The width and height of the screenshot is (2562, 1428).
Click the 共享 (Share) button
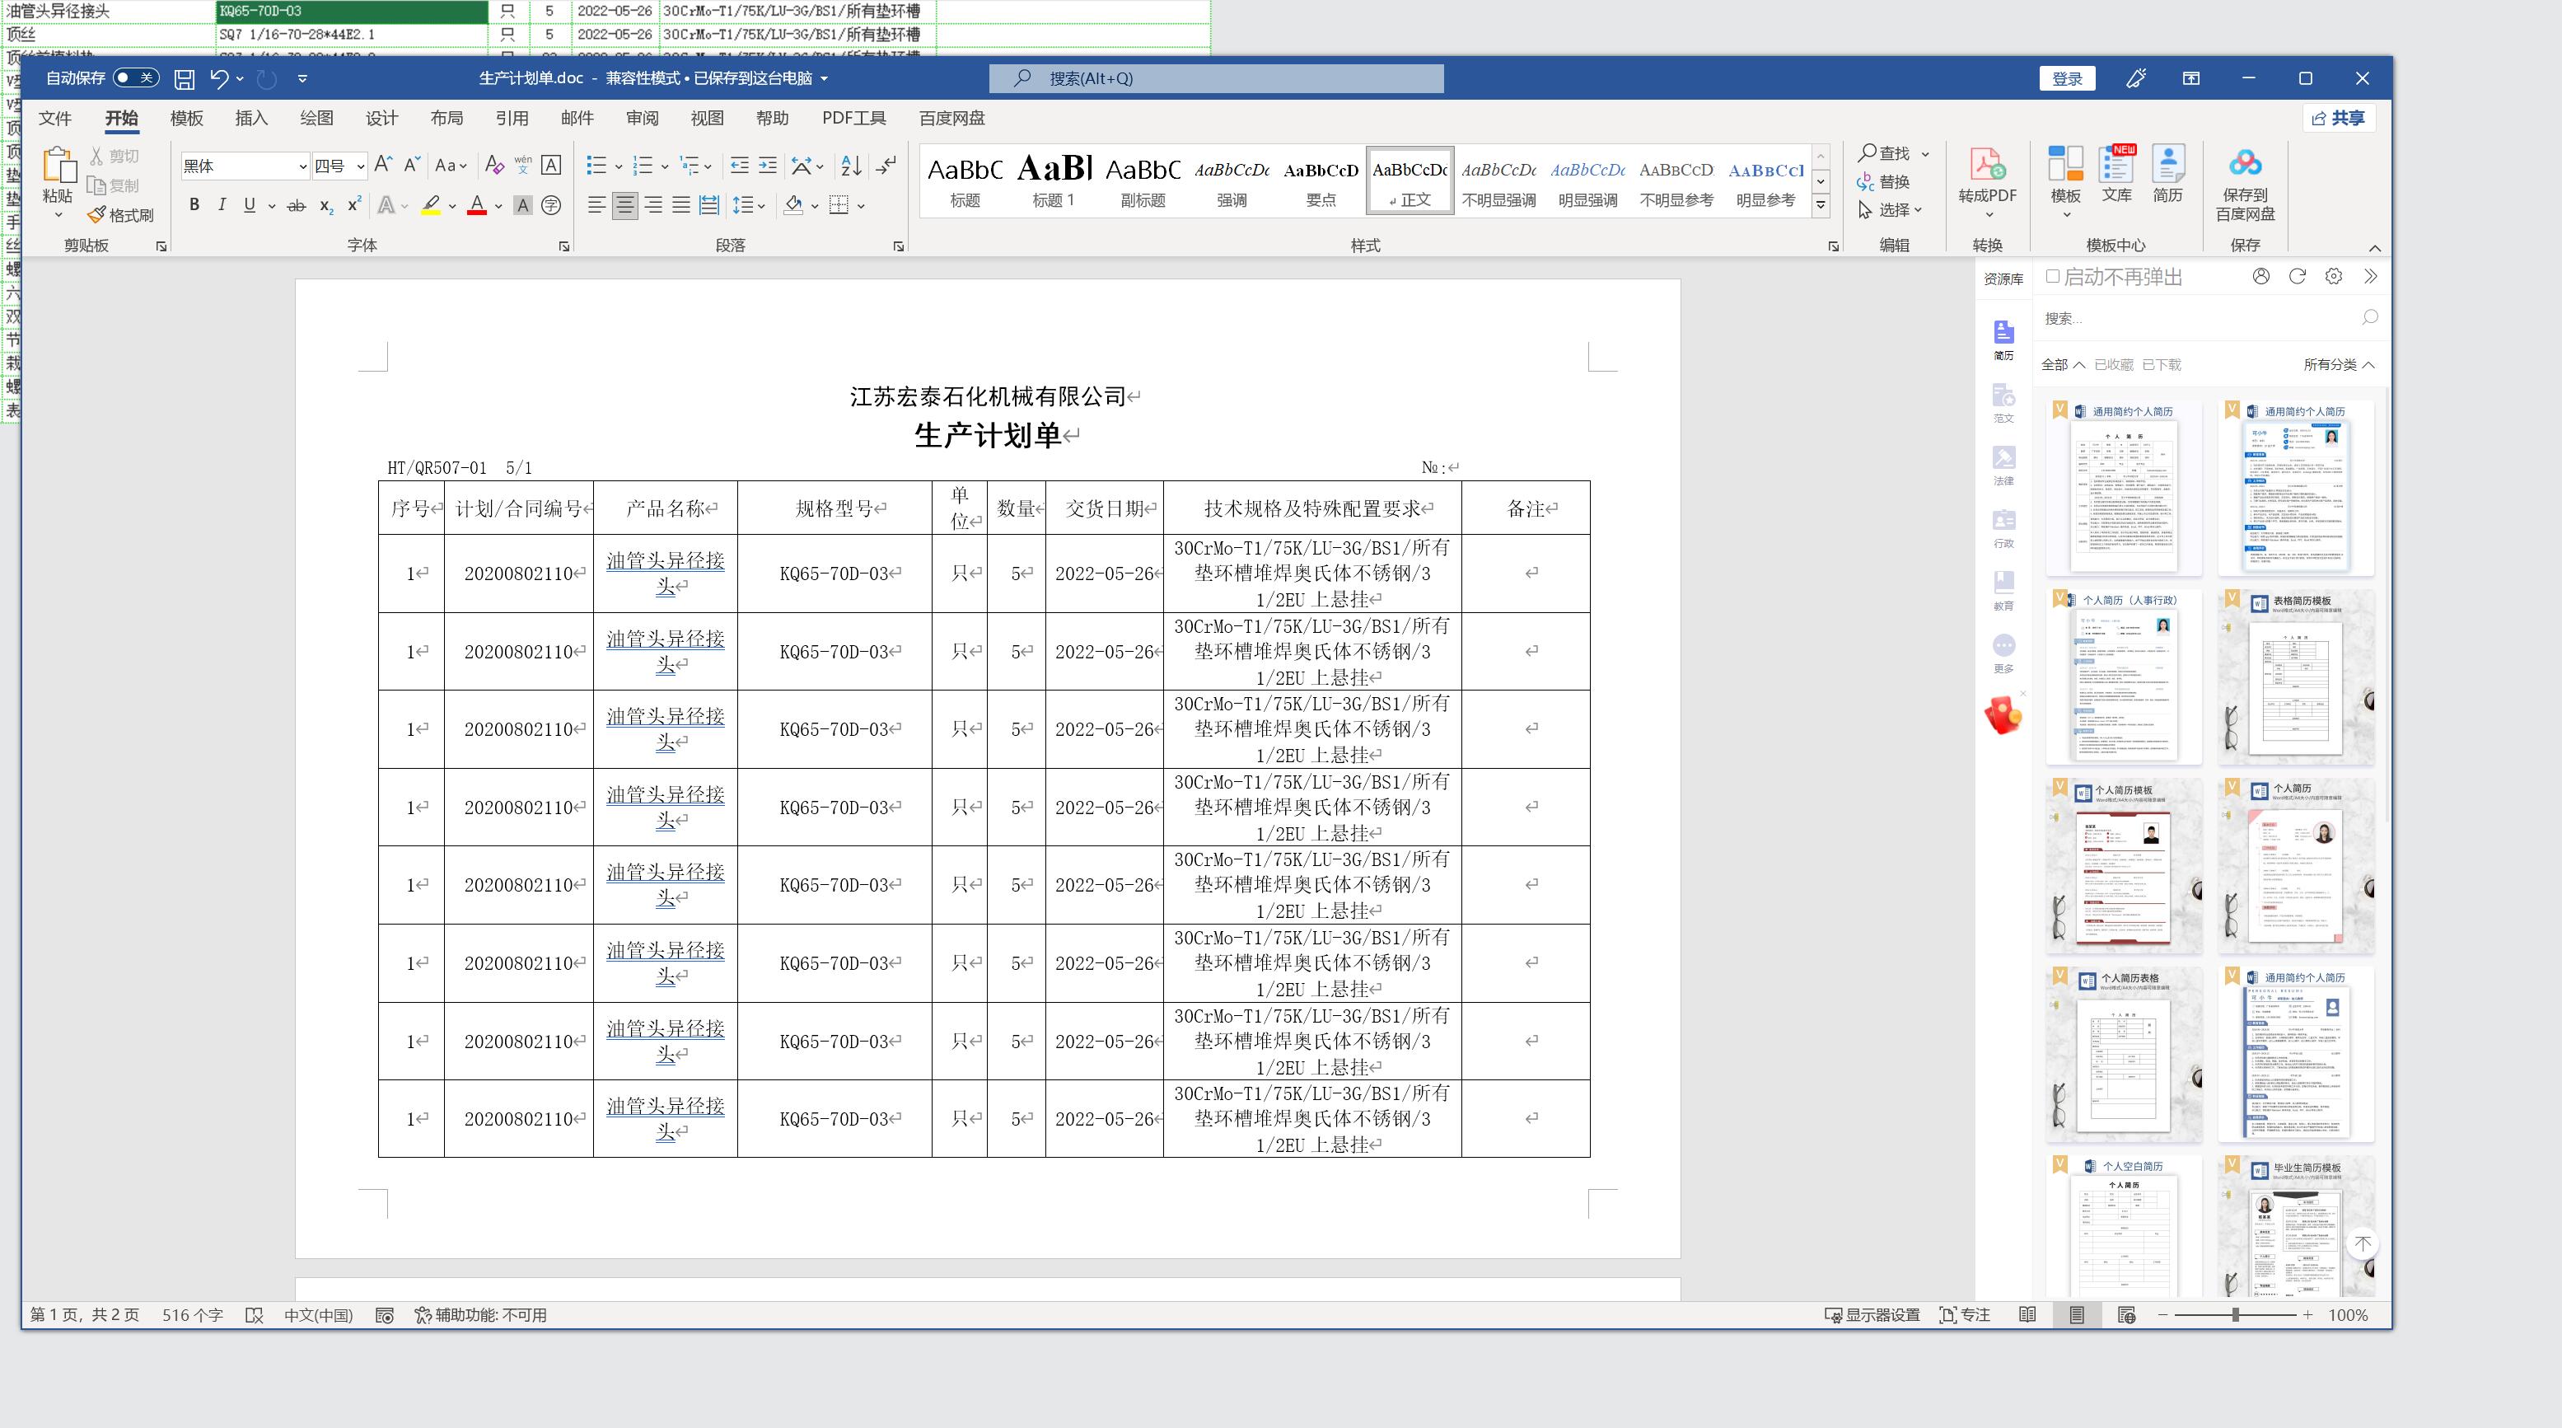point(2338,119)
